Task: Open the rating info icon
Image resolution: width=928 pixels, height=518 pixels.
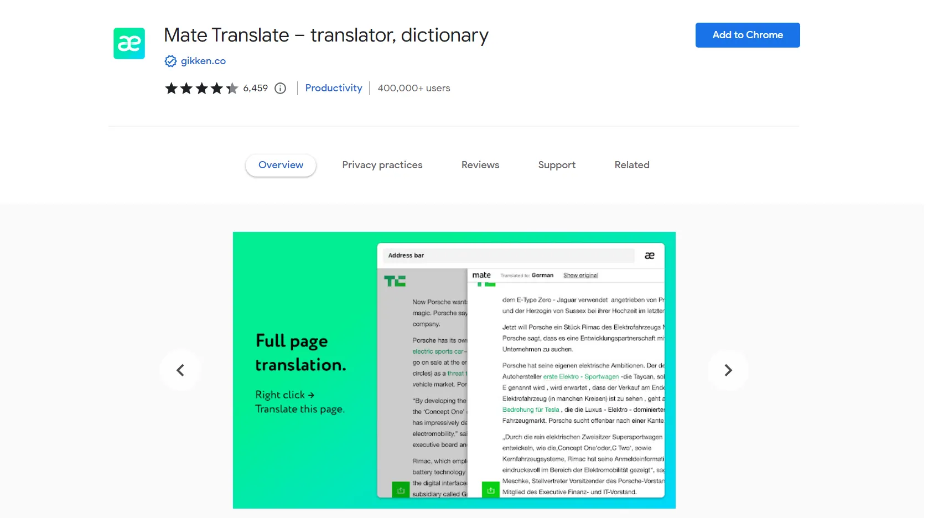Action: (281, 89)
